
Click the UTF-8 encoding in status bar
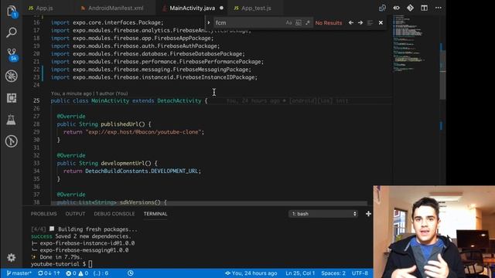click(360, 273)
